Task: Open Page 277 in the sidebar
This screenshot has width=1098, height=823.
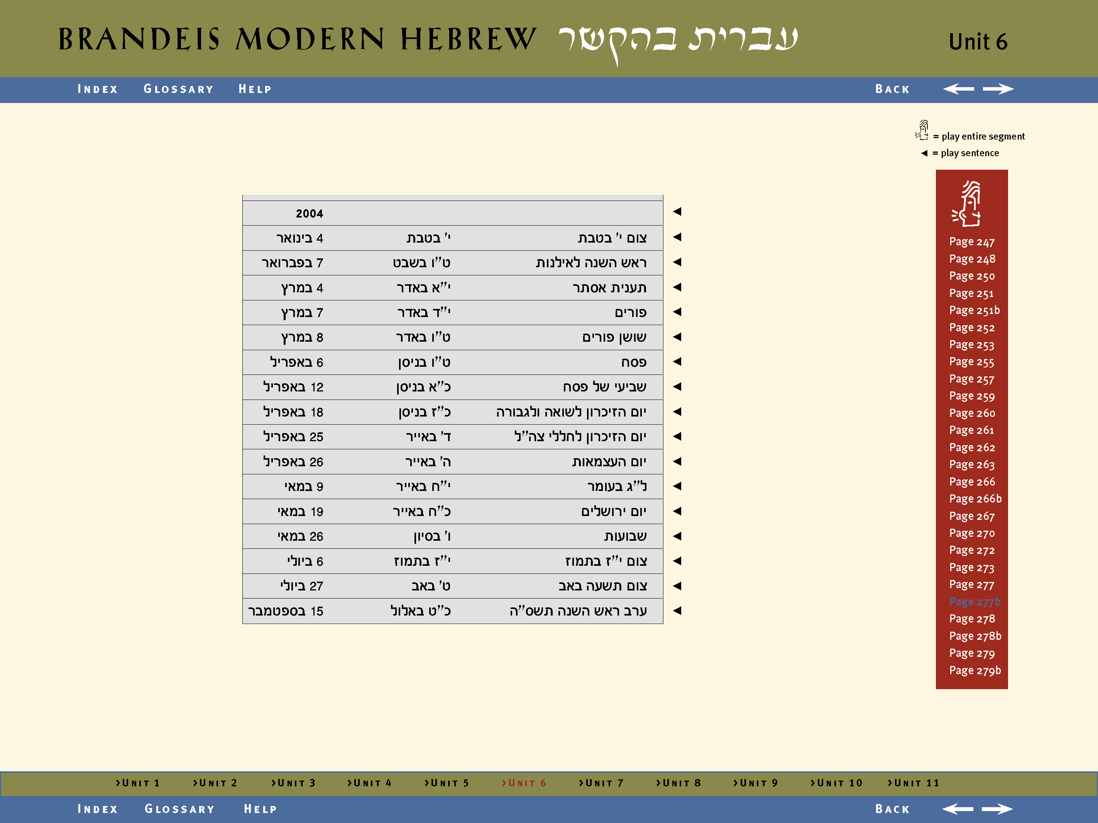Action: pos(972,585)
